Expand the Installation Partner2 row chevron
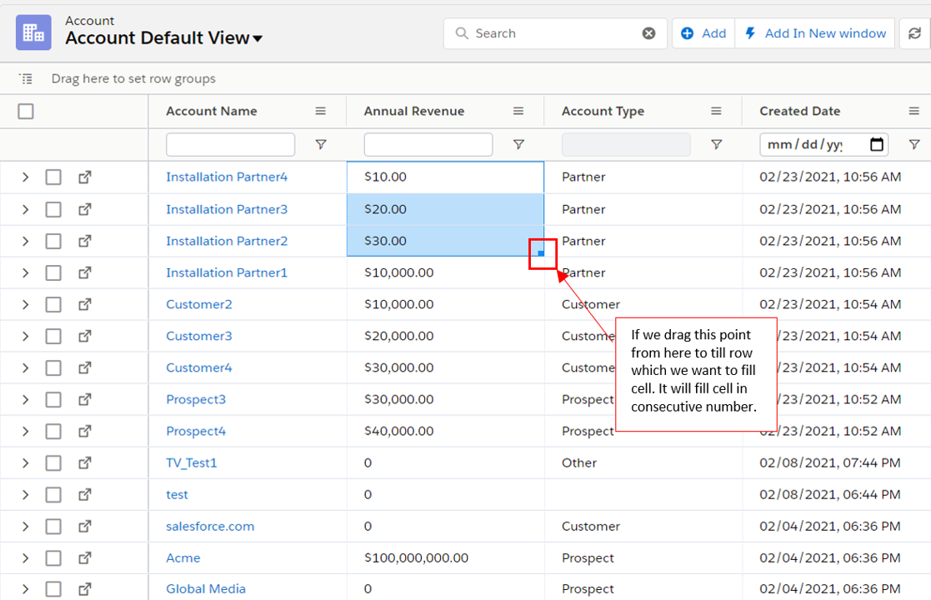The image size is (931, 600). click(25, 242)
